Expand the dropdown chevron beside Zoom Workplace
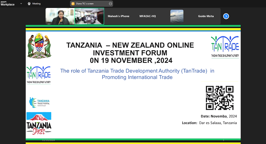Screen dimensions: 266x144 [21, 3]
